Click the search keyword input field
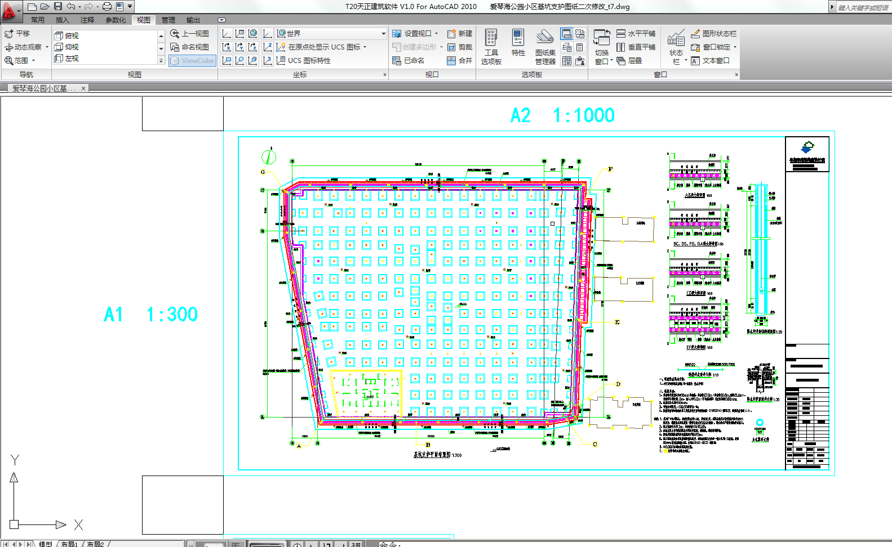This screenshot has height=547, width=892. point(862,7)
